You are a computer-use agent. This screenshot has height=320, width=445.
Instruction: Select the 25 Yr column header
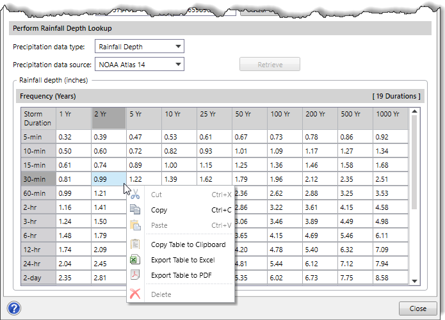pos(214,118)
